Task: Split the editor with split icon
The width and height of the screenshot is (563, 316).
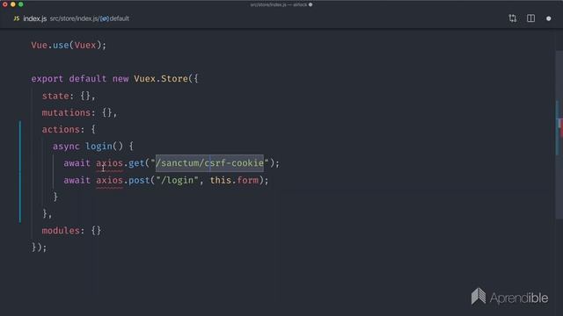Action: click(530, 18)
